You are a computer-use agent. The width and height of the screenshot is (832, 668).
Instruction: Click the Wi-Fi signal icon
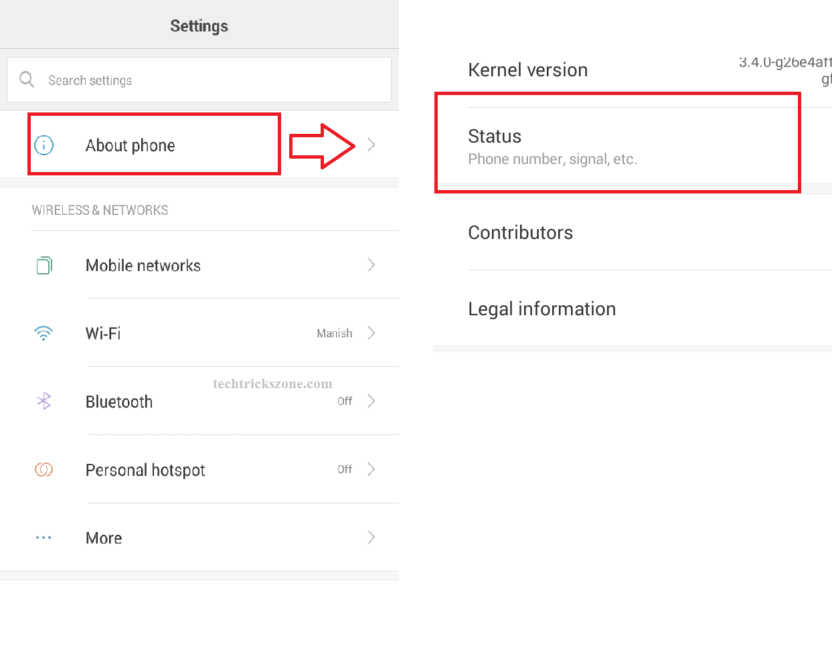[x=44, y=333]
